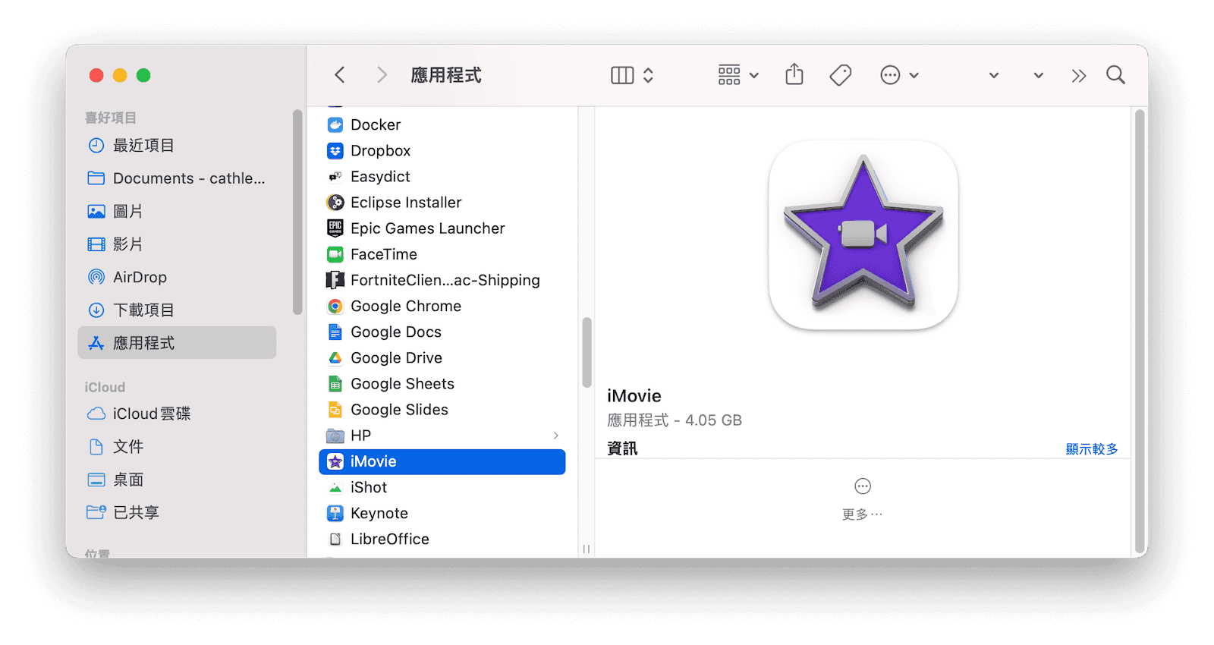Screen dimensions: 1214x645
Task: Click the large iMovie preview thumbnail
Action: pos(863,234)
